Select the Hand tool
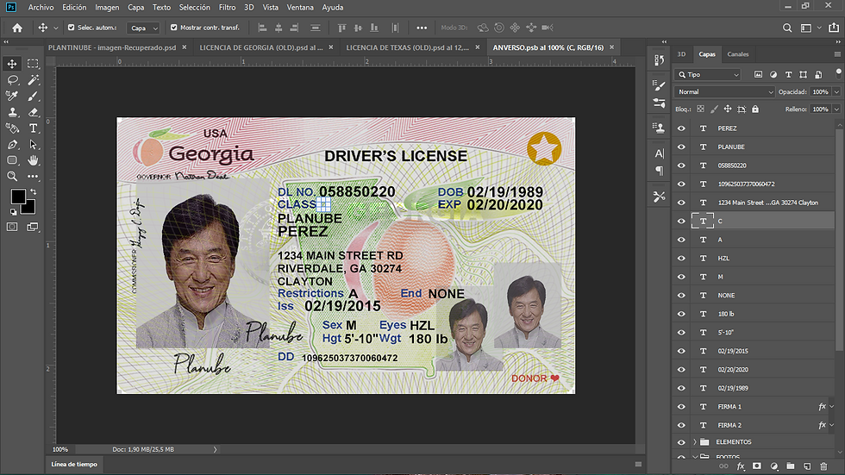Screen dimensions: 845x475 pos(33,160)
